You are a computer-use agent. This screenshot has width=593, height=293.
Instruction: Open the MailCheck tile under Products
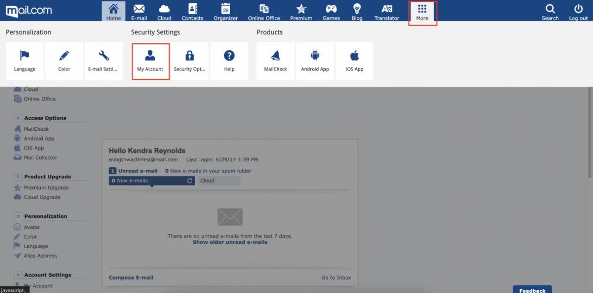coord(276,61)
